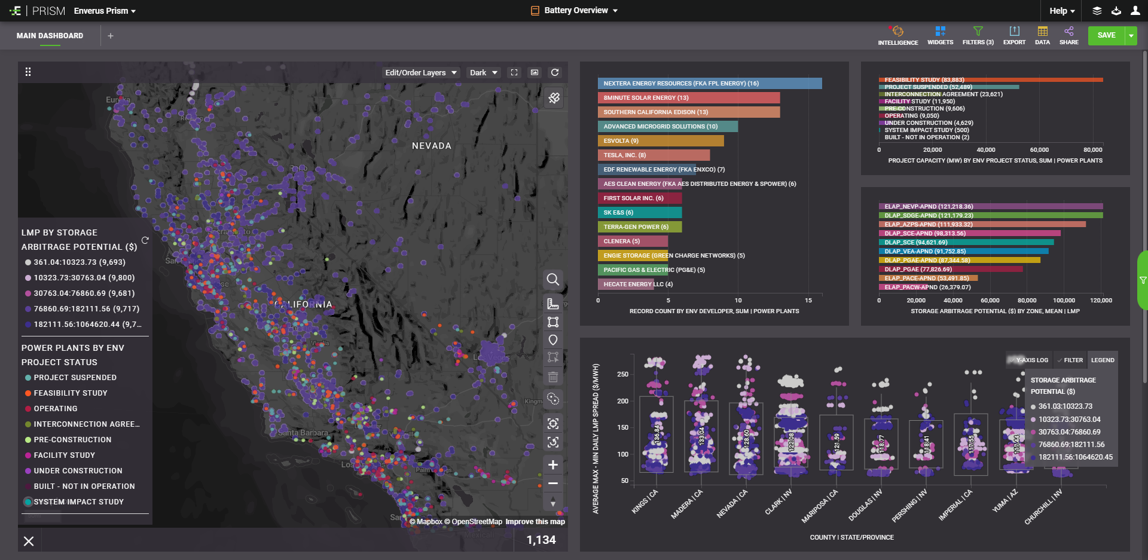The width and height of the screenshot is (1148, 560).
Task: Click the green Save button
Action: (1106, 35)
